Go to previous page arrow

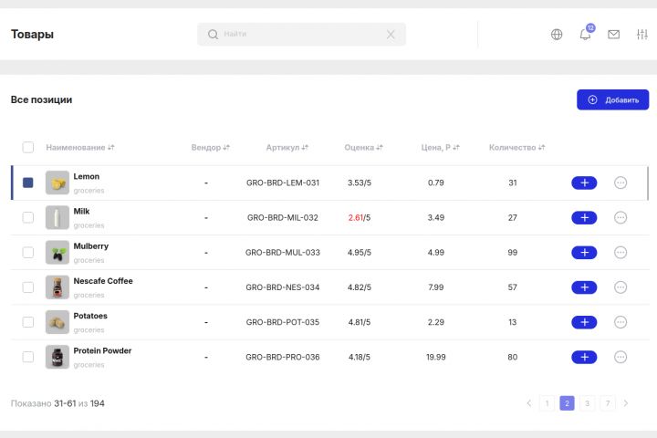(x=528, y=403)
